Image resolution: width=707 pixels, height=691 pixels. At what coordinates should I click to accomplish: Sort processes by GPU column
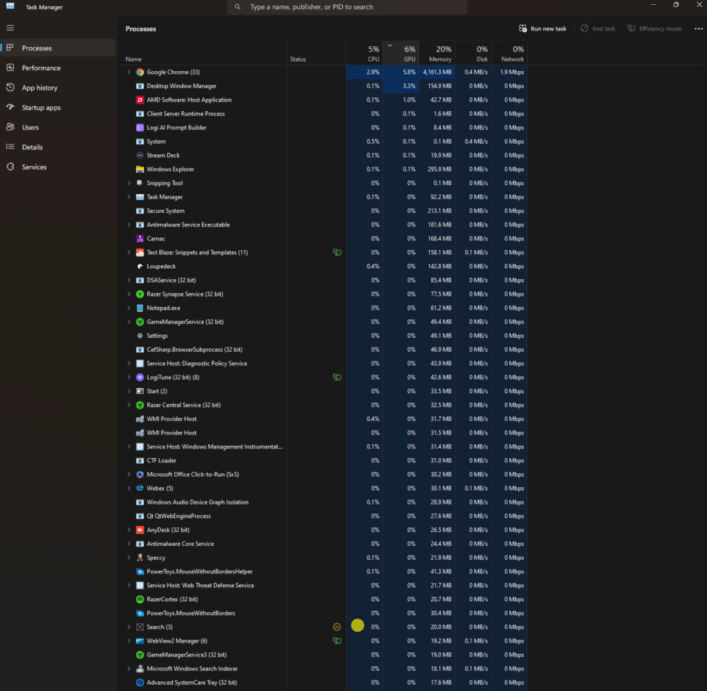pyautogui.click(x=401, y=53)
